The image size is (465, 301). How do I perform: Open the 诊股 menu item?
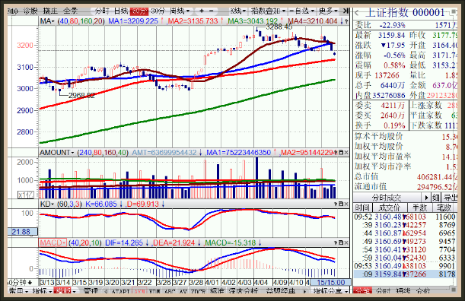pos(31,11)
